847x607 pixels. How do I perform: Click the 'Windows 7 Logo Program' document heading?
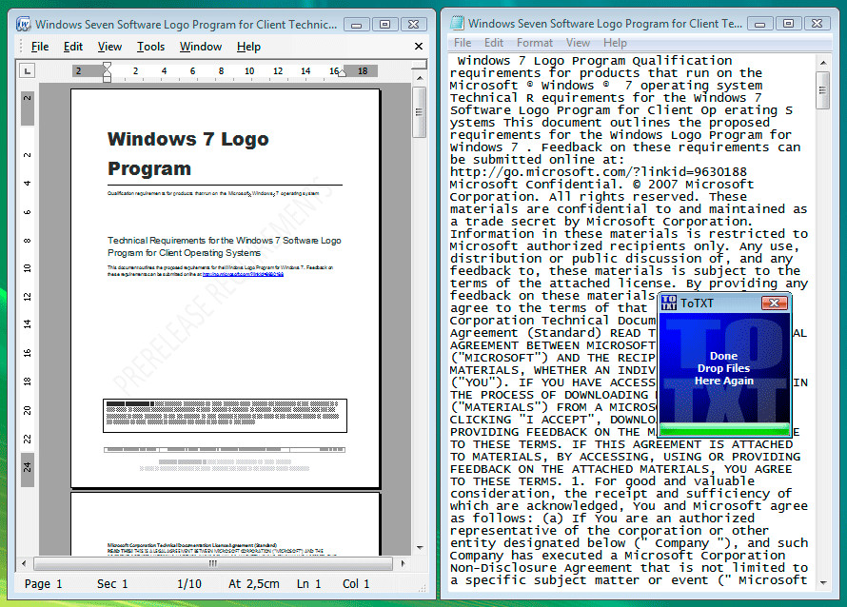188,153
